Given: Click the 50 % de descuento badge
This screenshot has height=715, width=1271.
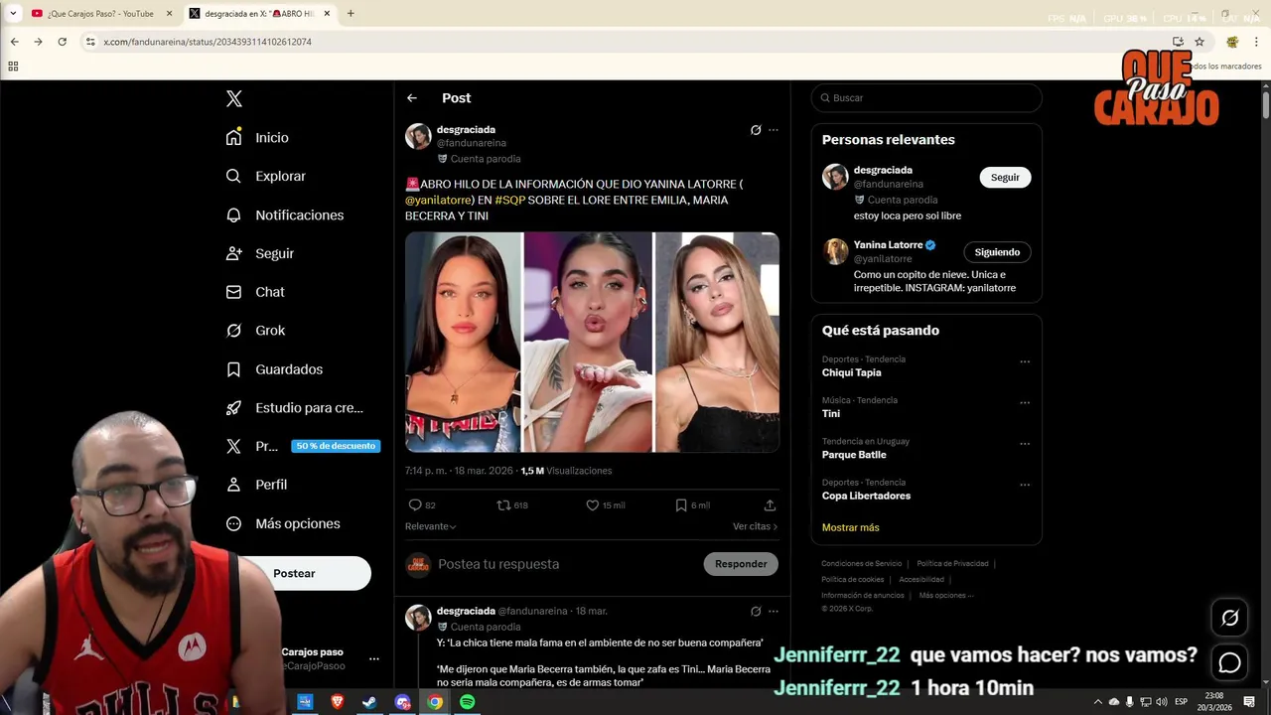Looking at the screenshot, I should (x=336, y=446).
